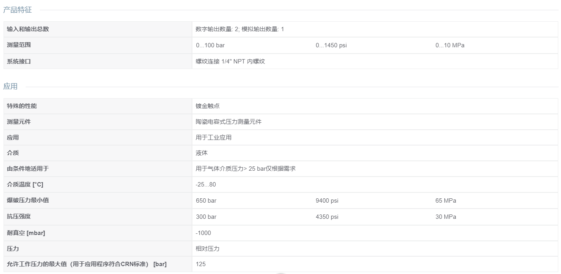Select the 由条件地适用于 row label

28,169
